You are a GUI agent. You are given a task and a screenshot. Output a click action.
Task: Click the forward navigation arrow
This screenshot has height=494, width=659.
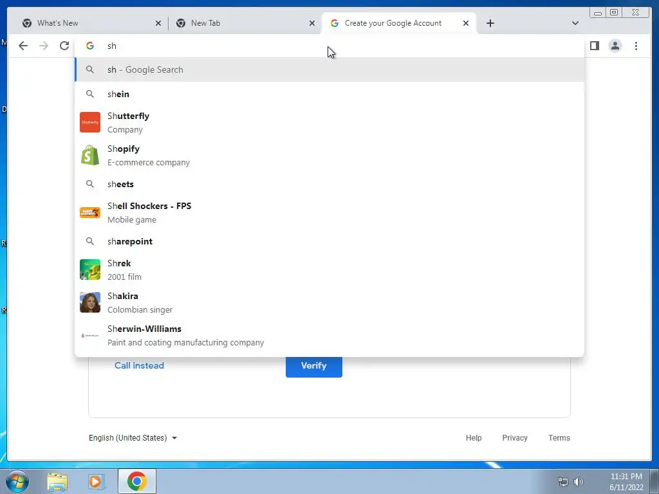(x=44, y=46)
